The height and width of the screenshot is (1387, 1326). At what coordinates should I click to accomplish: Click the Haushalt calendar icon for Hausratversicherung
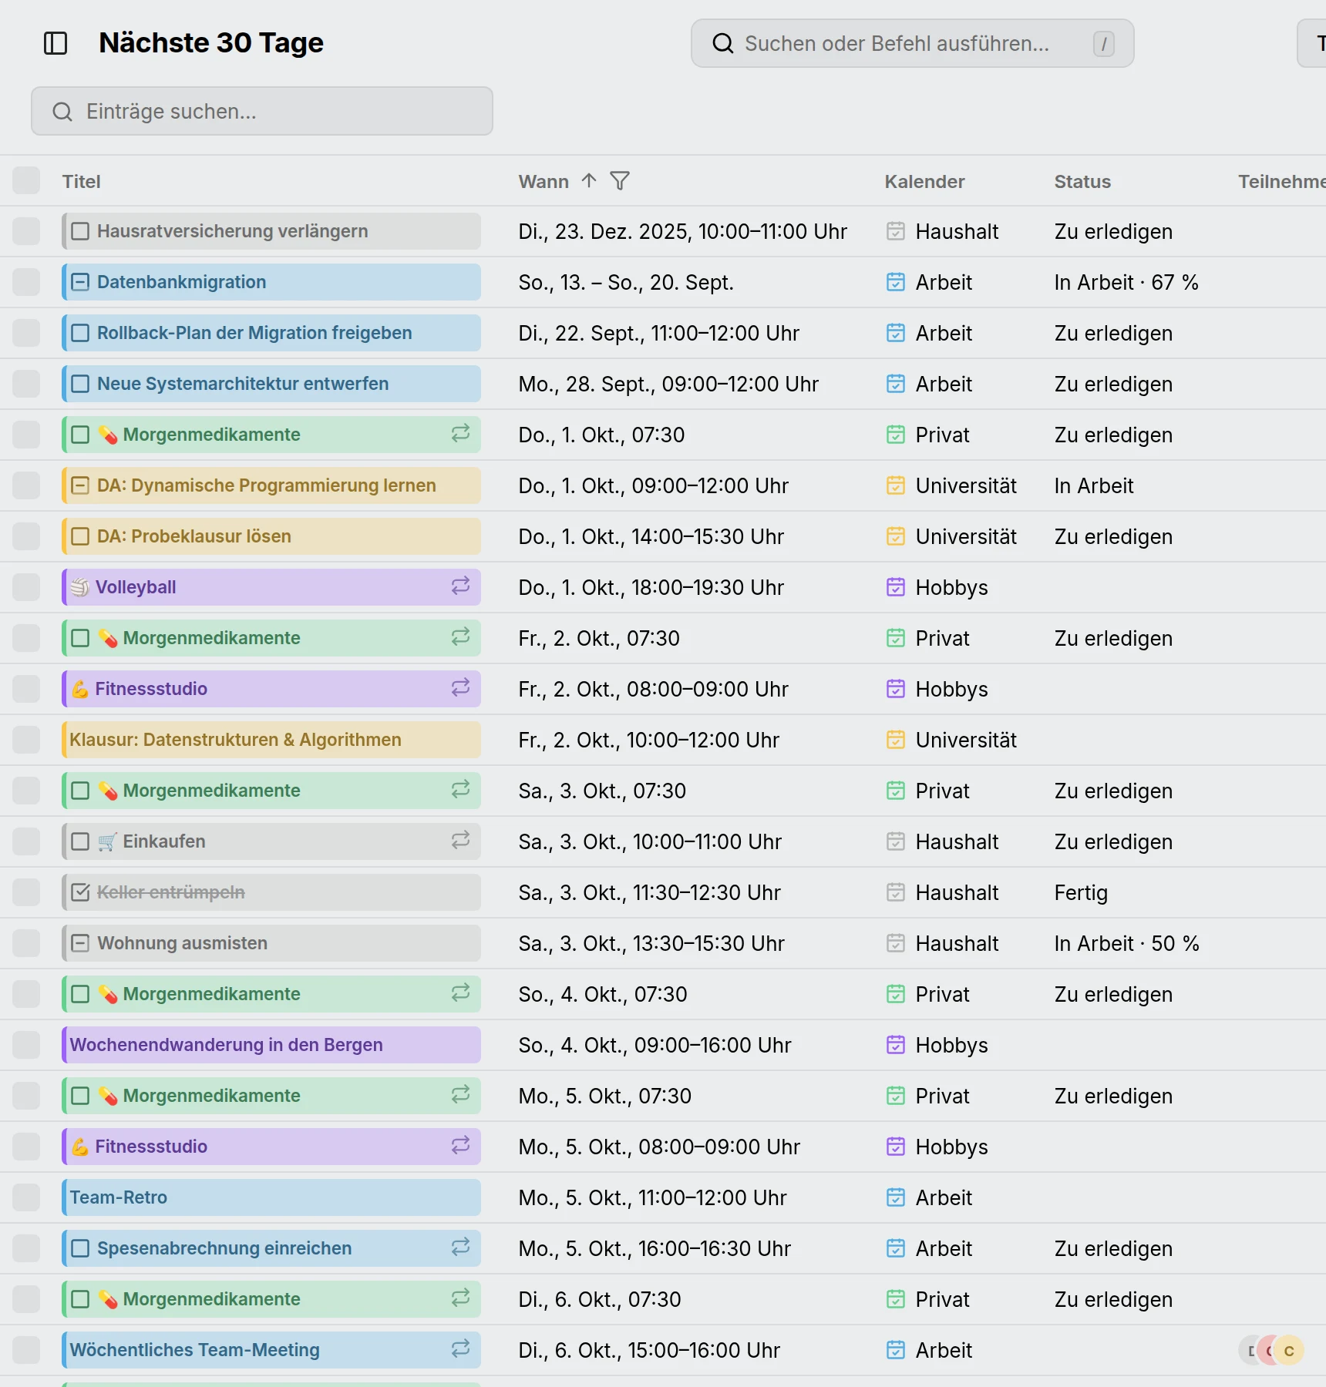point(896,231)
